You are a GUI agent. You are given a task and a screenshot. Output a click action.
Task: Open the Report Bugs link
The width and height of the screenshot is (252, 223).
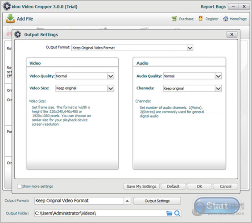(x=213, y=7)
